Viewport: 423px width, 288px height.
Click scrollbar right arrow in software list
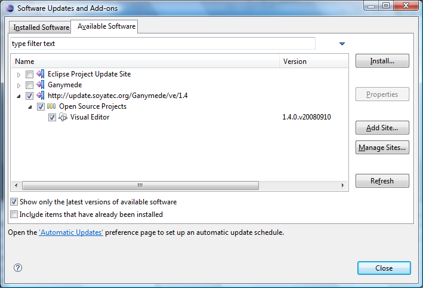(342, 185)
